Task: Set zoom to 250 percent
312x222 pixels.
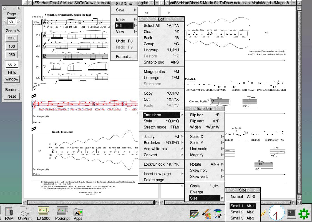Action: pos(12,55)
